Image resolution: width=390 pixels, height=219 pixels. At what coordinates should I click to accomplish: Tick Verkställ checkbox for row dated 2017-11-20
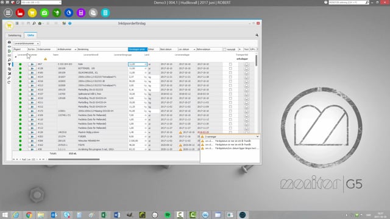230,124
